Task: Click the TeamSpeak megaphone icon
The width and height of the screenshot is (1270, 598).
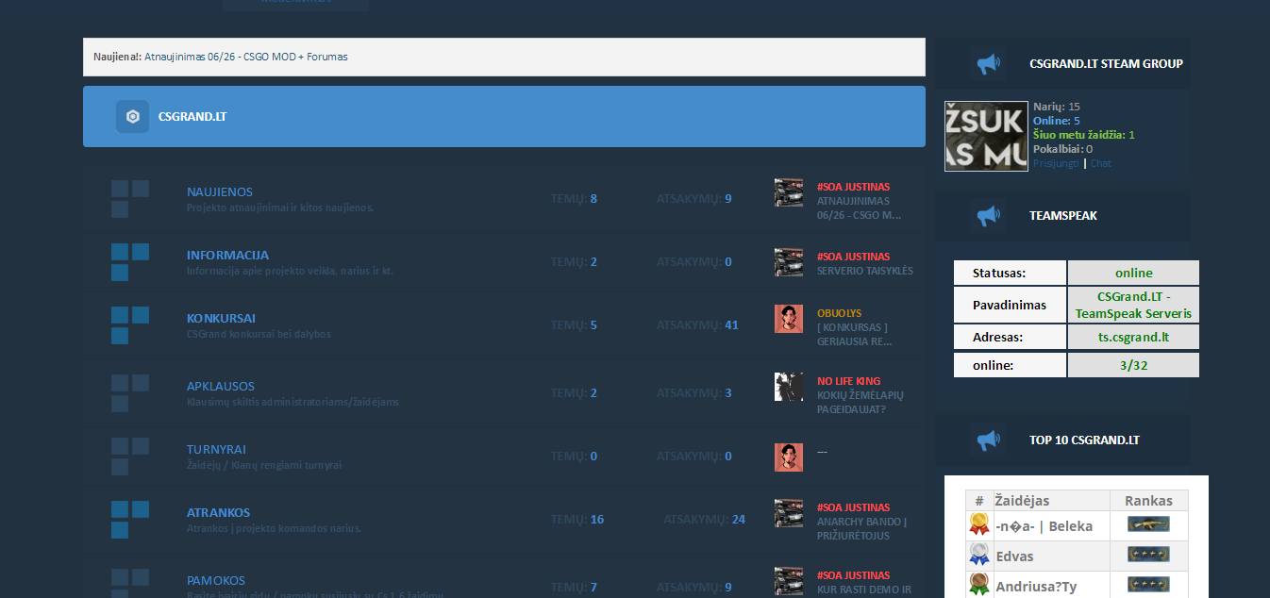Action: pos(988,216)
